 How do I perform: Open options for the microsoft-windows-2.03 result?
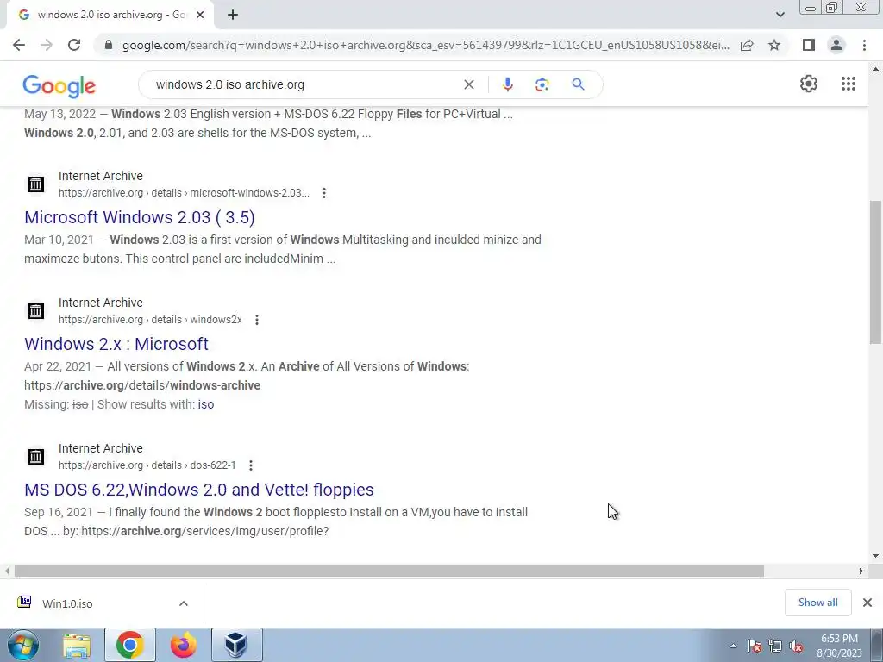click(x=324, y=193)
